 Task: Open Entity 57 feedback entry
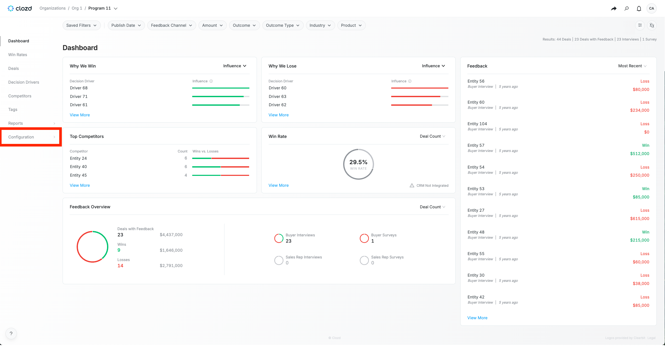[476, 145]
